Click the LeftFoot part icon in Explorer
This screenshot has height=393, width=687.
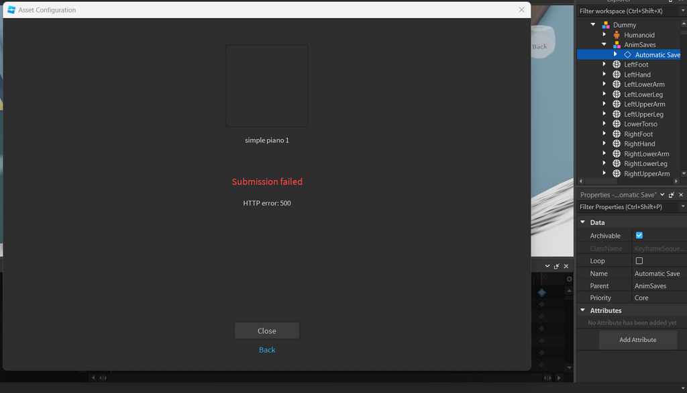[616, 64]
